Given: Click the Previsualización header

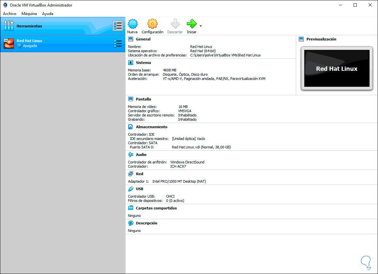Looking at the screenshot, I should 321,39.
